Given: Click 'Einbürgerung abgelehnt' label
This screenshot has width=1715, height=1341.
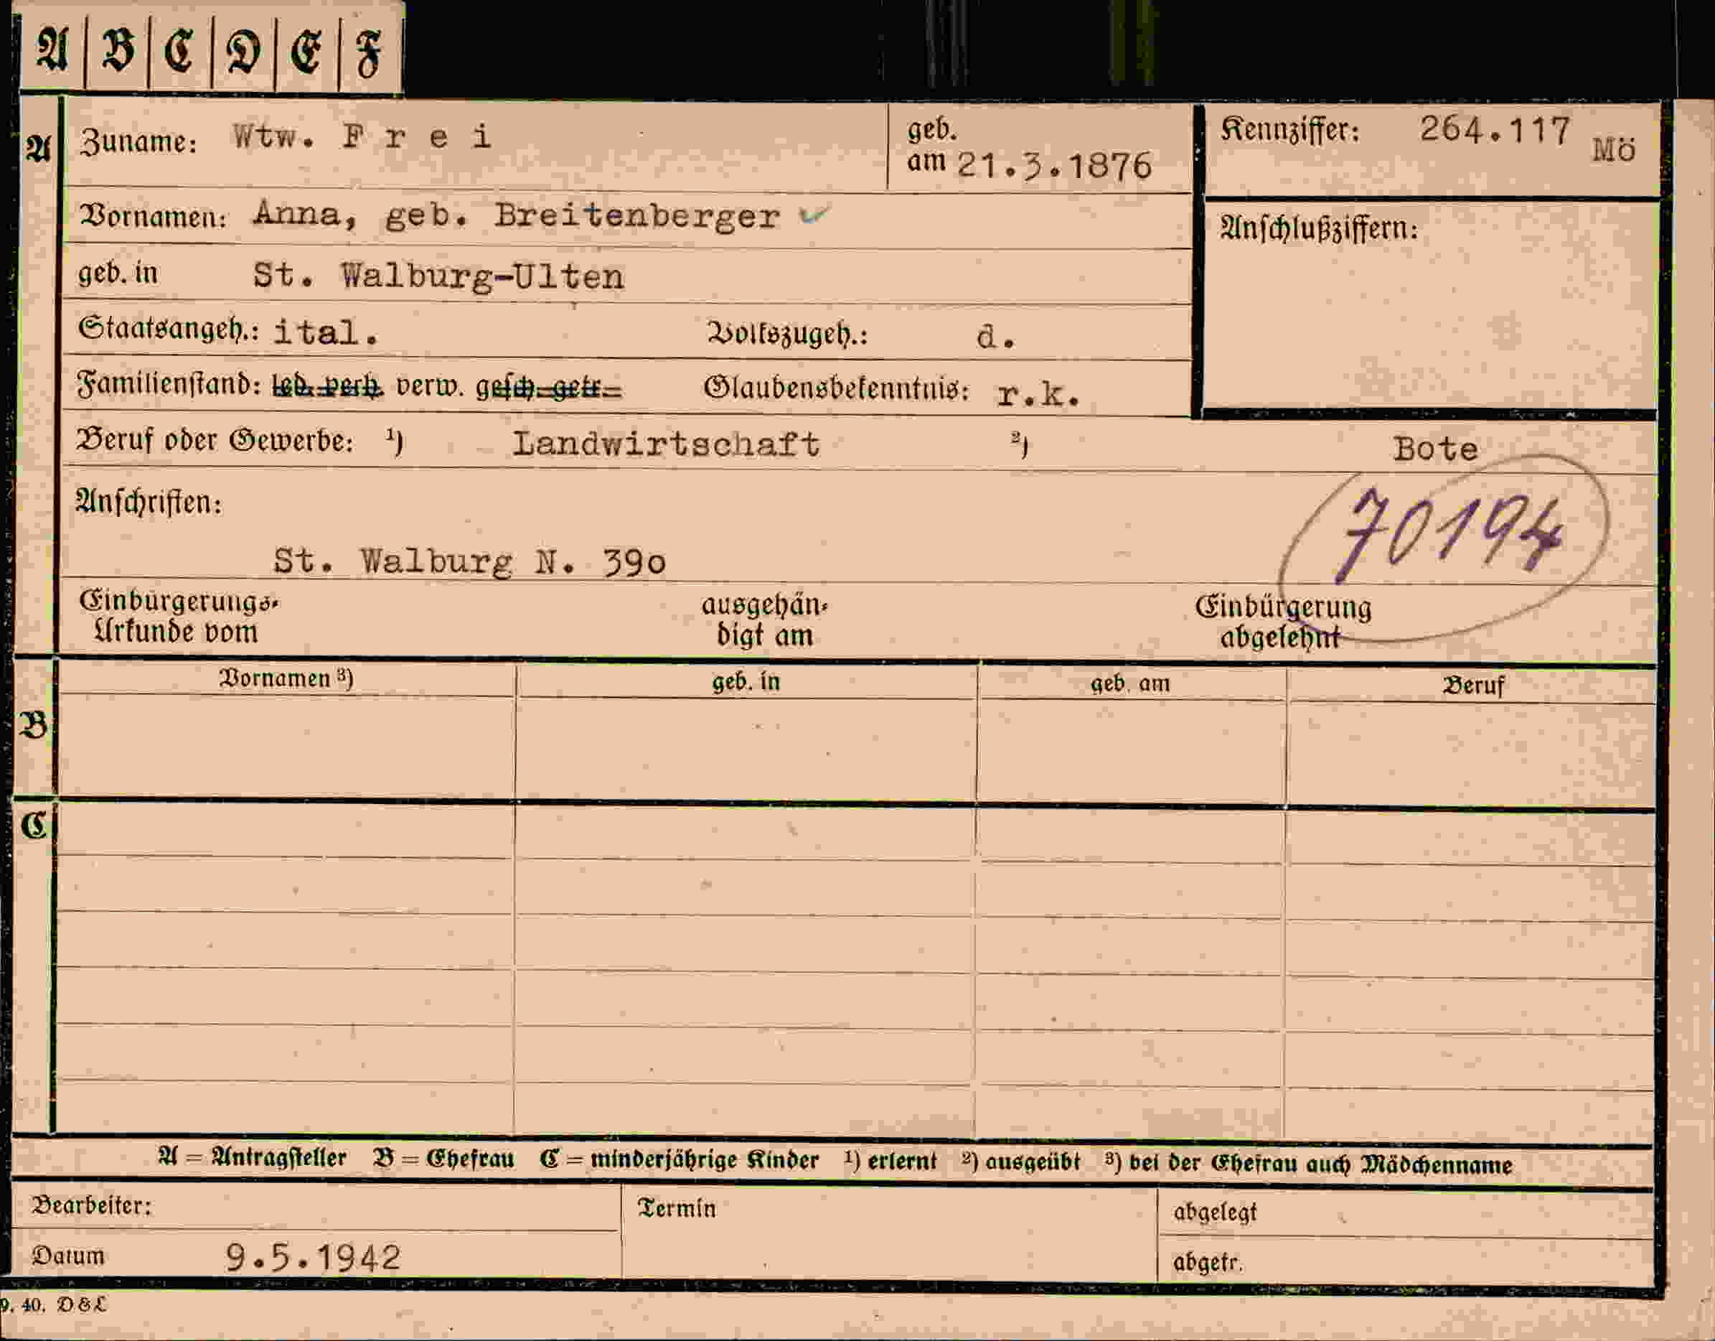Looking at the screenshot, I should pyautogui.click(x=1283, y=622).
